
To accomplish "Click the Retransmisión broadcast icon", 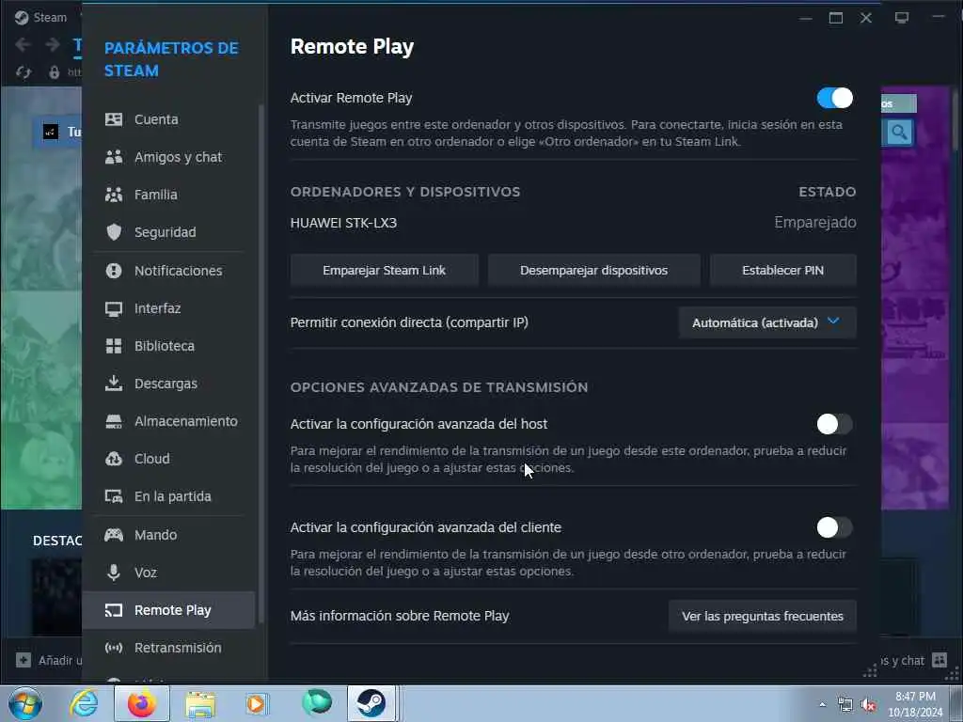I will click(x=114, y=648).
